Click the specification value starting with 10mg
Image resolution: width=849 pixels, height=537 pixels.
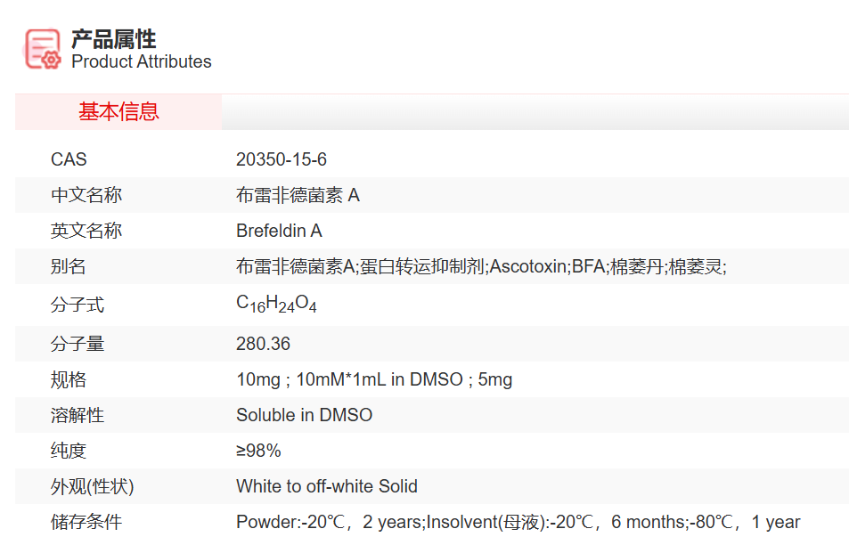[x=374, y=379]
